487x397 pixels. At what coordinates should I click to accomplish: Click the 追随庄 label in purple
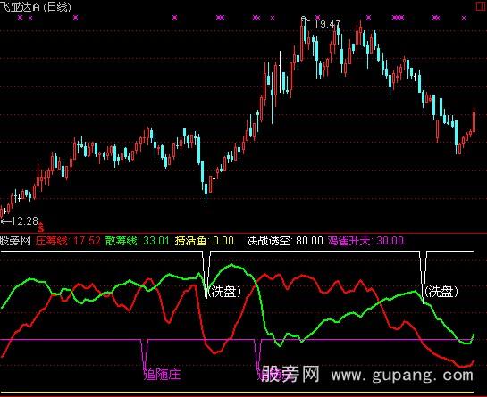[162, 375]
